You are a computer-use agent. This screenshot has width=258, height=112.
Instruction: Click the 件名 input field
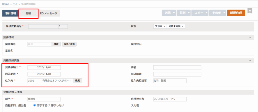click(177, 67)
